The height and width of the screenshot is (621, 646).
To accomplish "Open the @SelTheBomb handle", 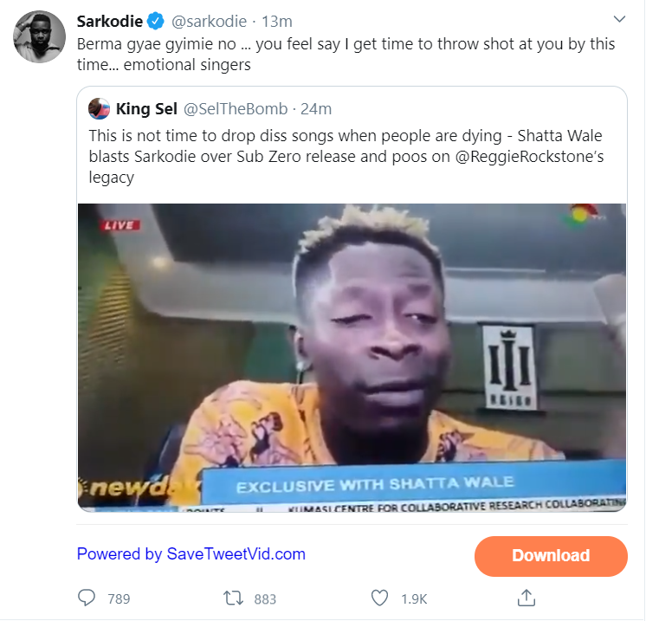I will (x=234, y=109).
